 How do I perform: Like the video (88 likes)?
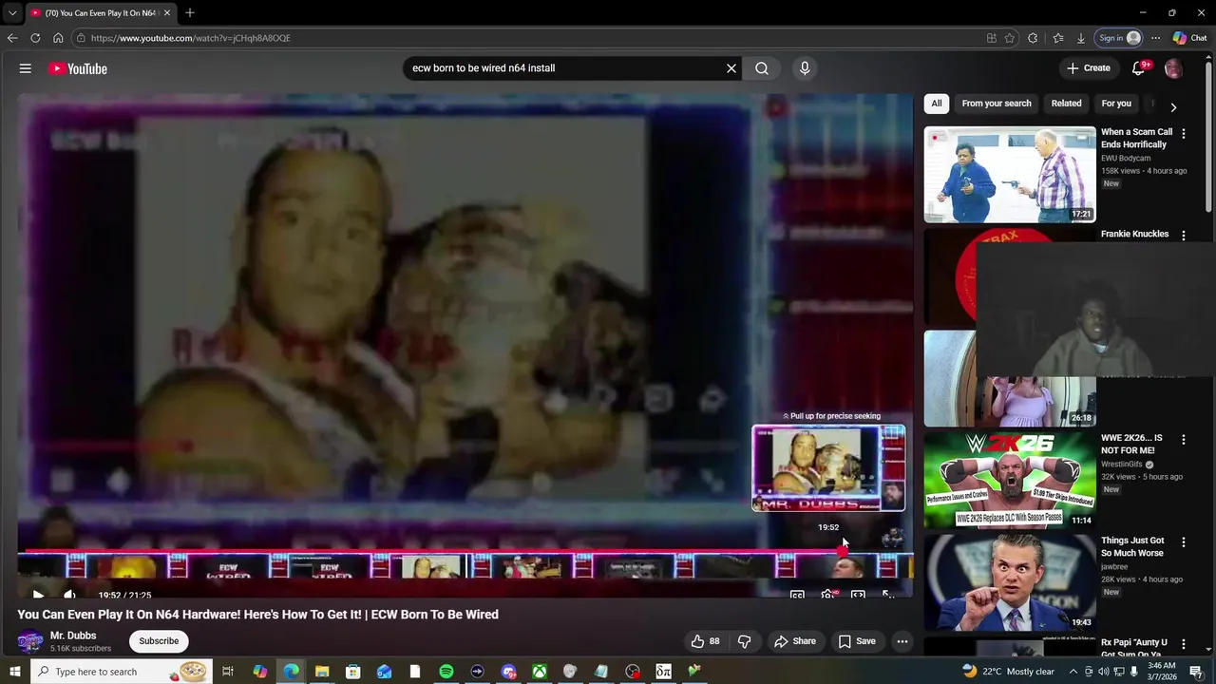click(705, 641)
